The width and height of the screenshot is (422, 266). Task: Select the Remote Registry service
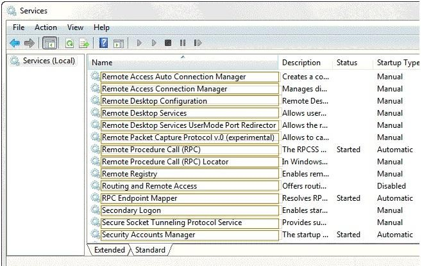(x=189, y=174)
